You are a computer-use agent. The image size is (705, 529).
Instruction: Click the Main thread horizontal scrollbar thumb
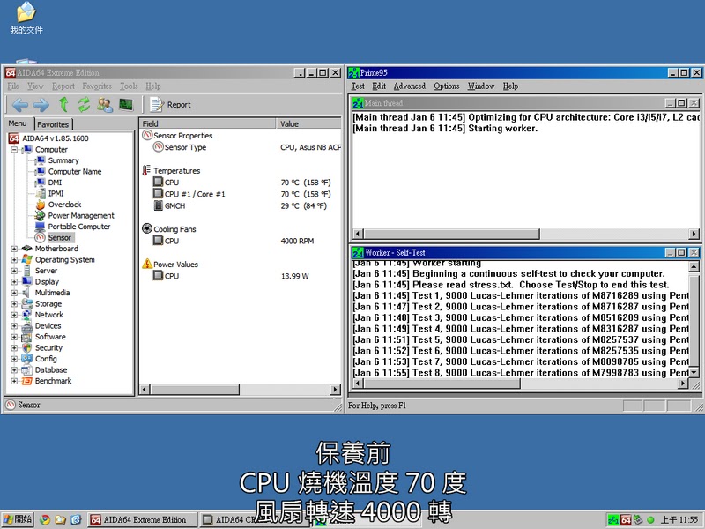coord(451,234)
